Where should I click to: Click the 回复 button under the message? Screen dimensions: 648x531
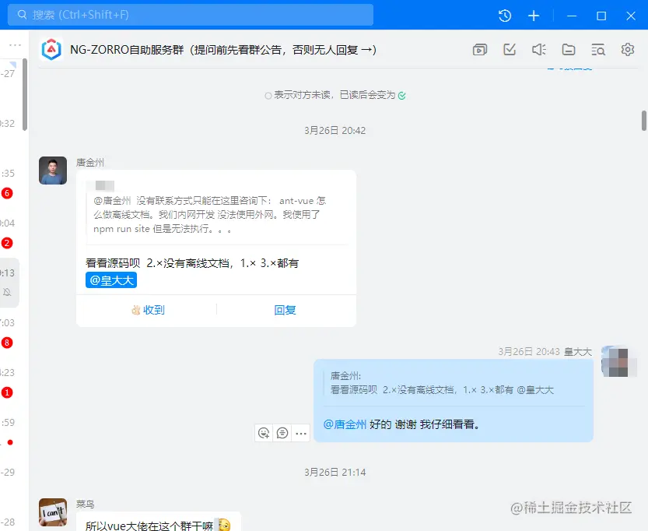[285, 310]
